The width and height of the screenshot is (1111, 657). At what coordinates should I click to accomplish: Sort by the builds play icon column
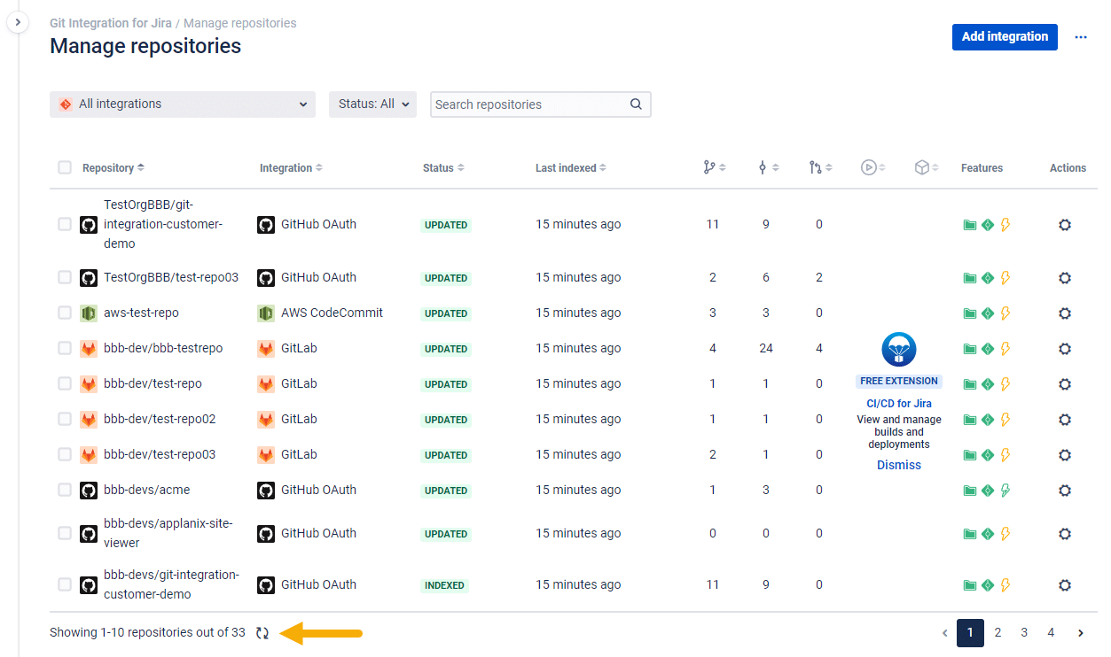coord(873,167)
